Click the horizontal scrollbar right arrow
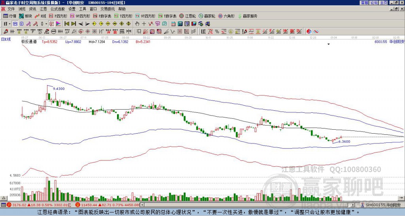 click(353, 205)
